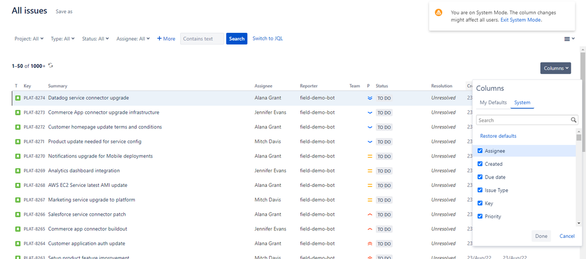Click the low priority icon on PLAT-8273

[369, 113]
